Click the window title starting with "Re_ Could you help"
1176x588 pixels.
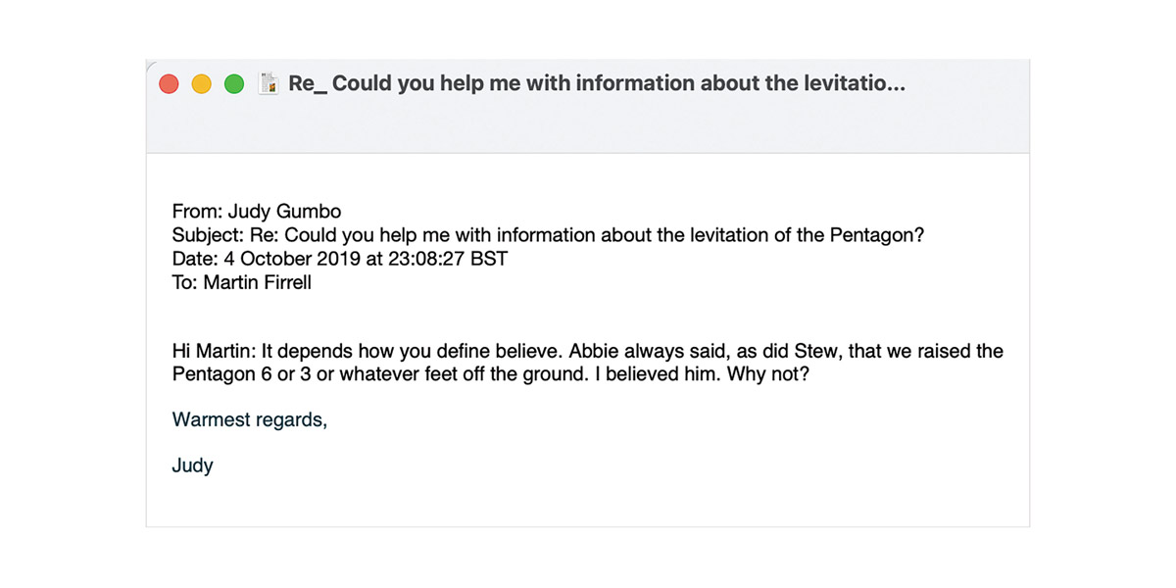point(596,84)
